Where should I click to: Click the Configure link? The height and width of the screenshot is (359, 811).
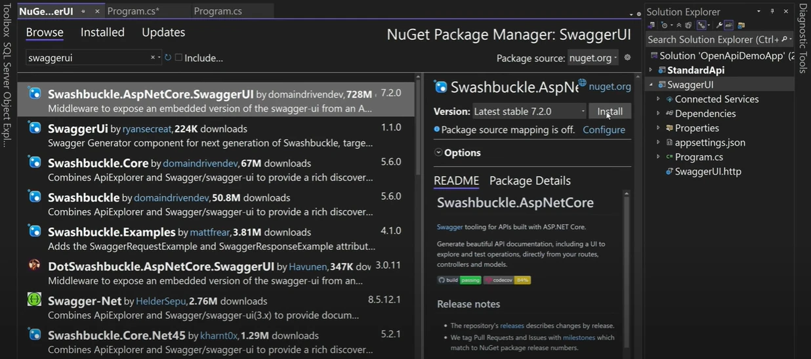(x=604, y=129)
